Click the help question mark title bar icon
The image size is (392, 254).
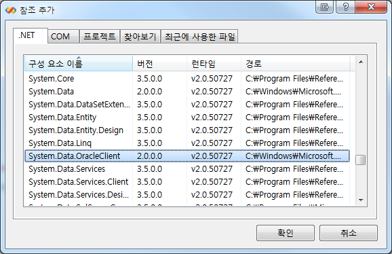click(x=345, y=7)
